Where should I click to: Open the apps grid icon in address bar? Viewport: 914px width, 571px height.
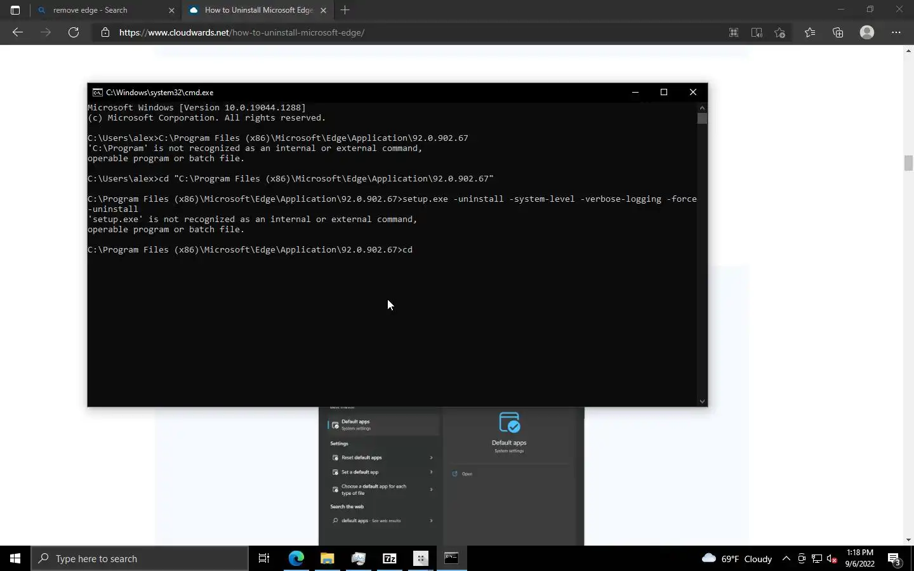click(734, 32)
